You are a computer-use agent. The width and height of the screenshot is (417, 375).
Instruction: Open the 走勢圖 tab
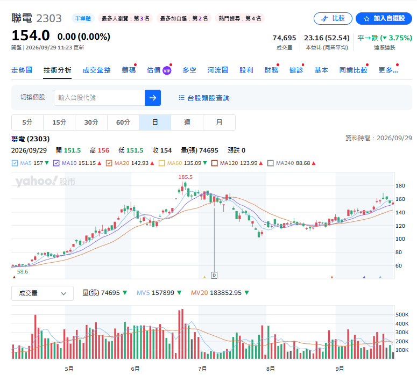[22, 70]
